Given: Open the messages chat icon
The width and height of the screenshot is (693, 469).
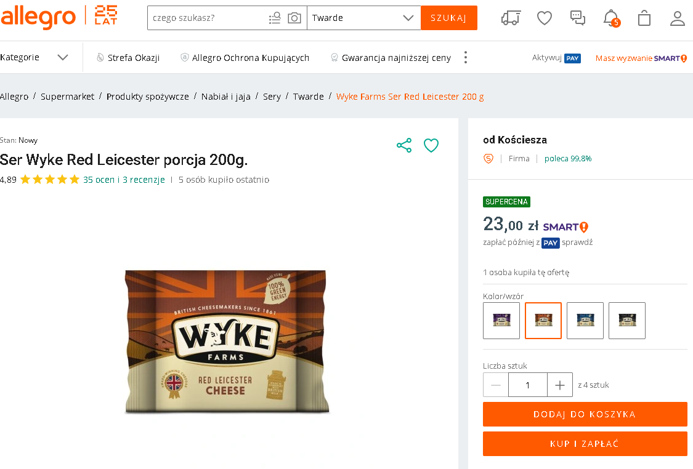Looking at the screenshot, I should (x=578, y=18).
